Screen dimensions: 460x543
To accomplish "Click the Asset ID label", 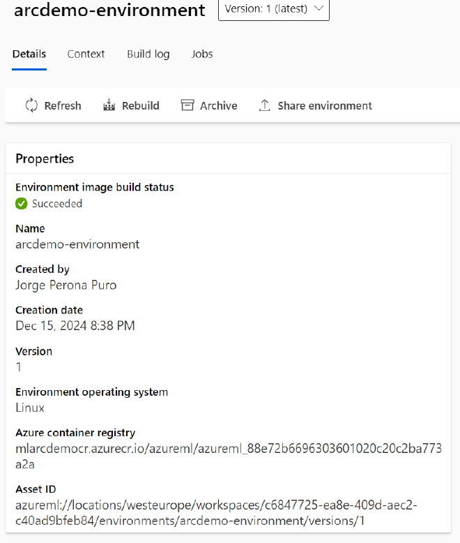I will coord(36,489).
